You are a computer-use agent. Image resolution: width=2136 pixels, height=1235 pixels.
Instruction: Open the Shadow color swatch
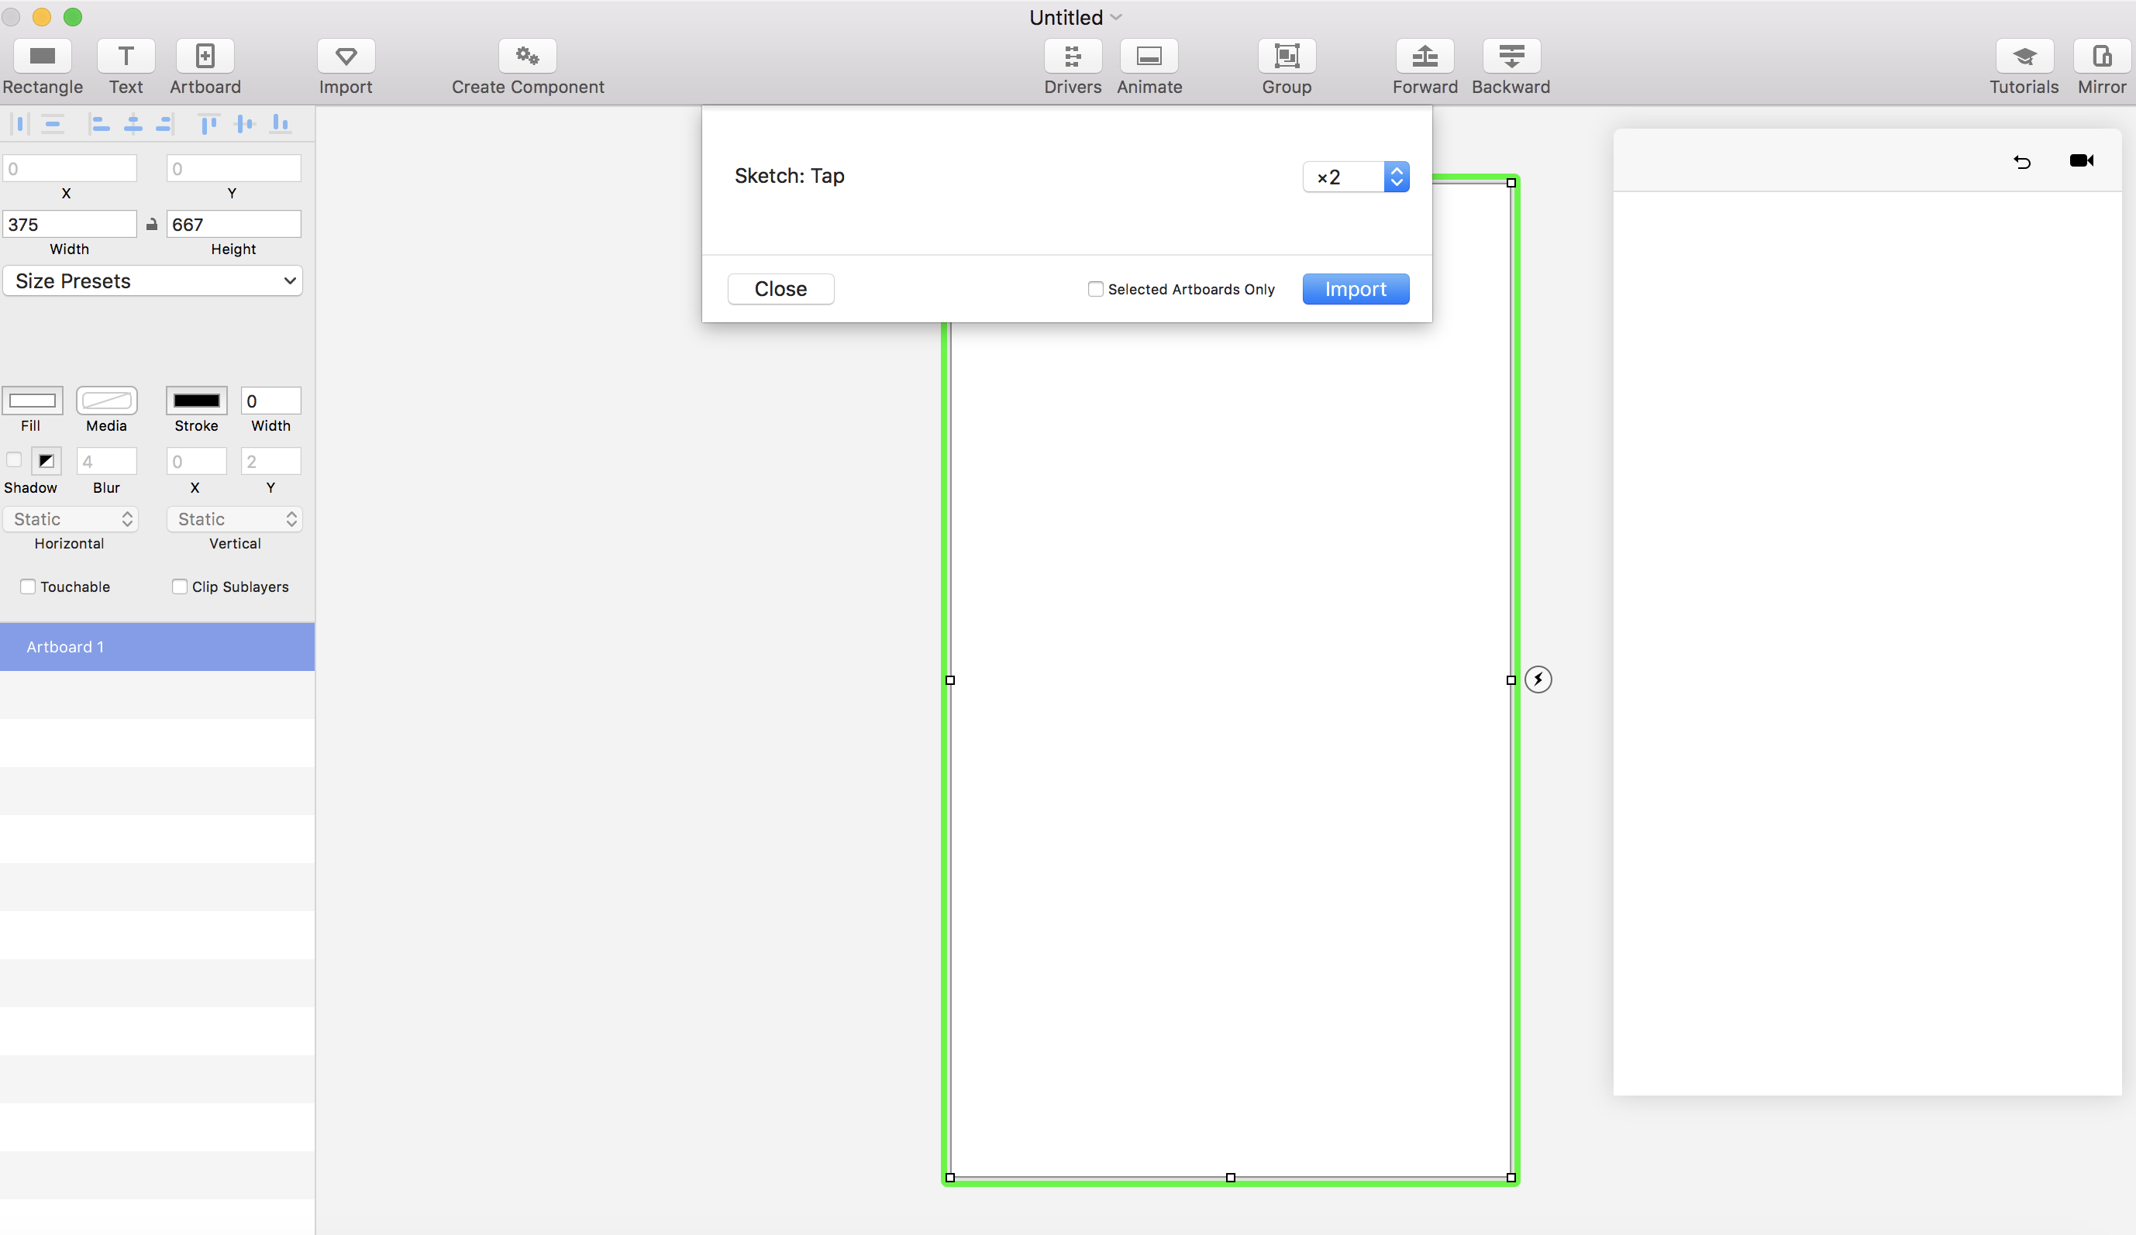tap(47, 461)
